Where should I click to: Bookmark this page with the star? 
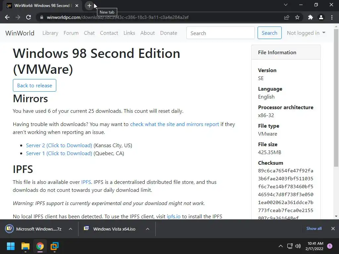tap(297, 17)
